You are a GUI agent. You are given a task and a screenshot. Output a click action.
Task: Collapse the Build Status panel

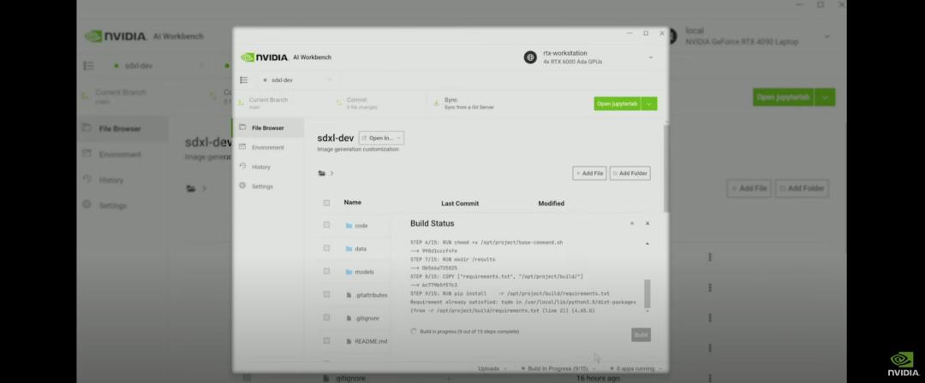coord(632,223)
